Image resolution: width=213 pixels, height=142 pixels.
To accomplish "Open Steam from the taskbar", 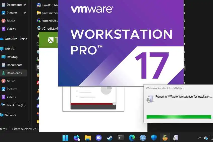I will [110, 138].
